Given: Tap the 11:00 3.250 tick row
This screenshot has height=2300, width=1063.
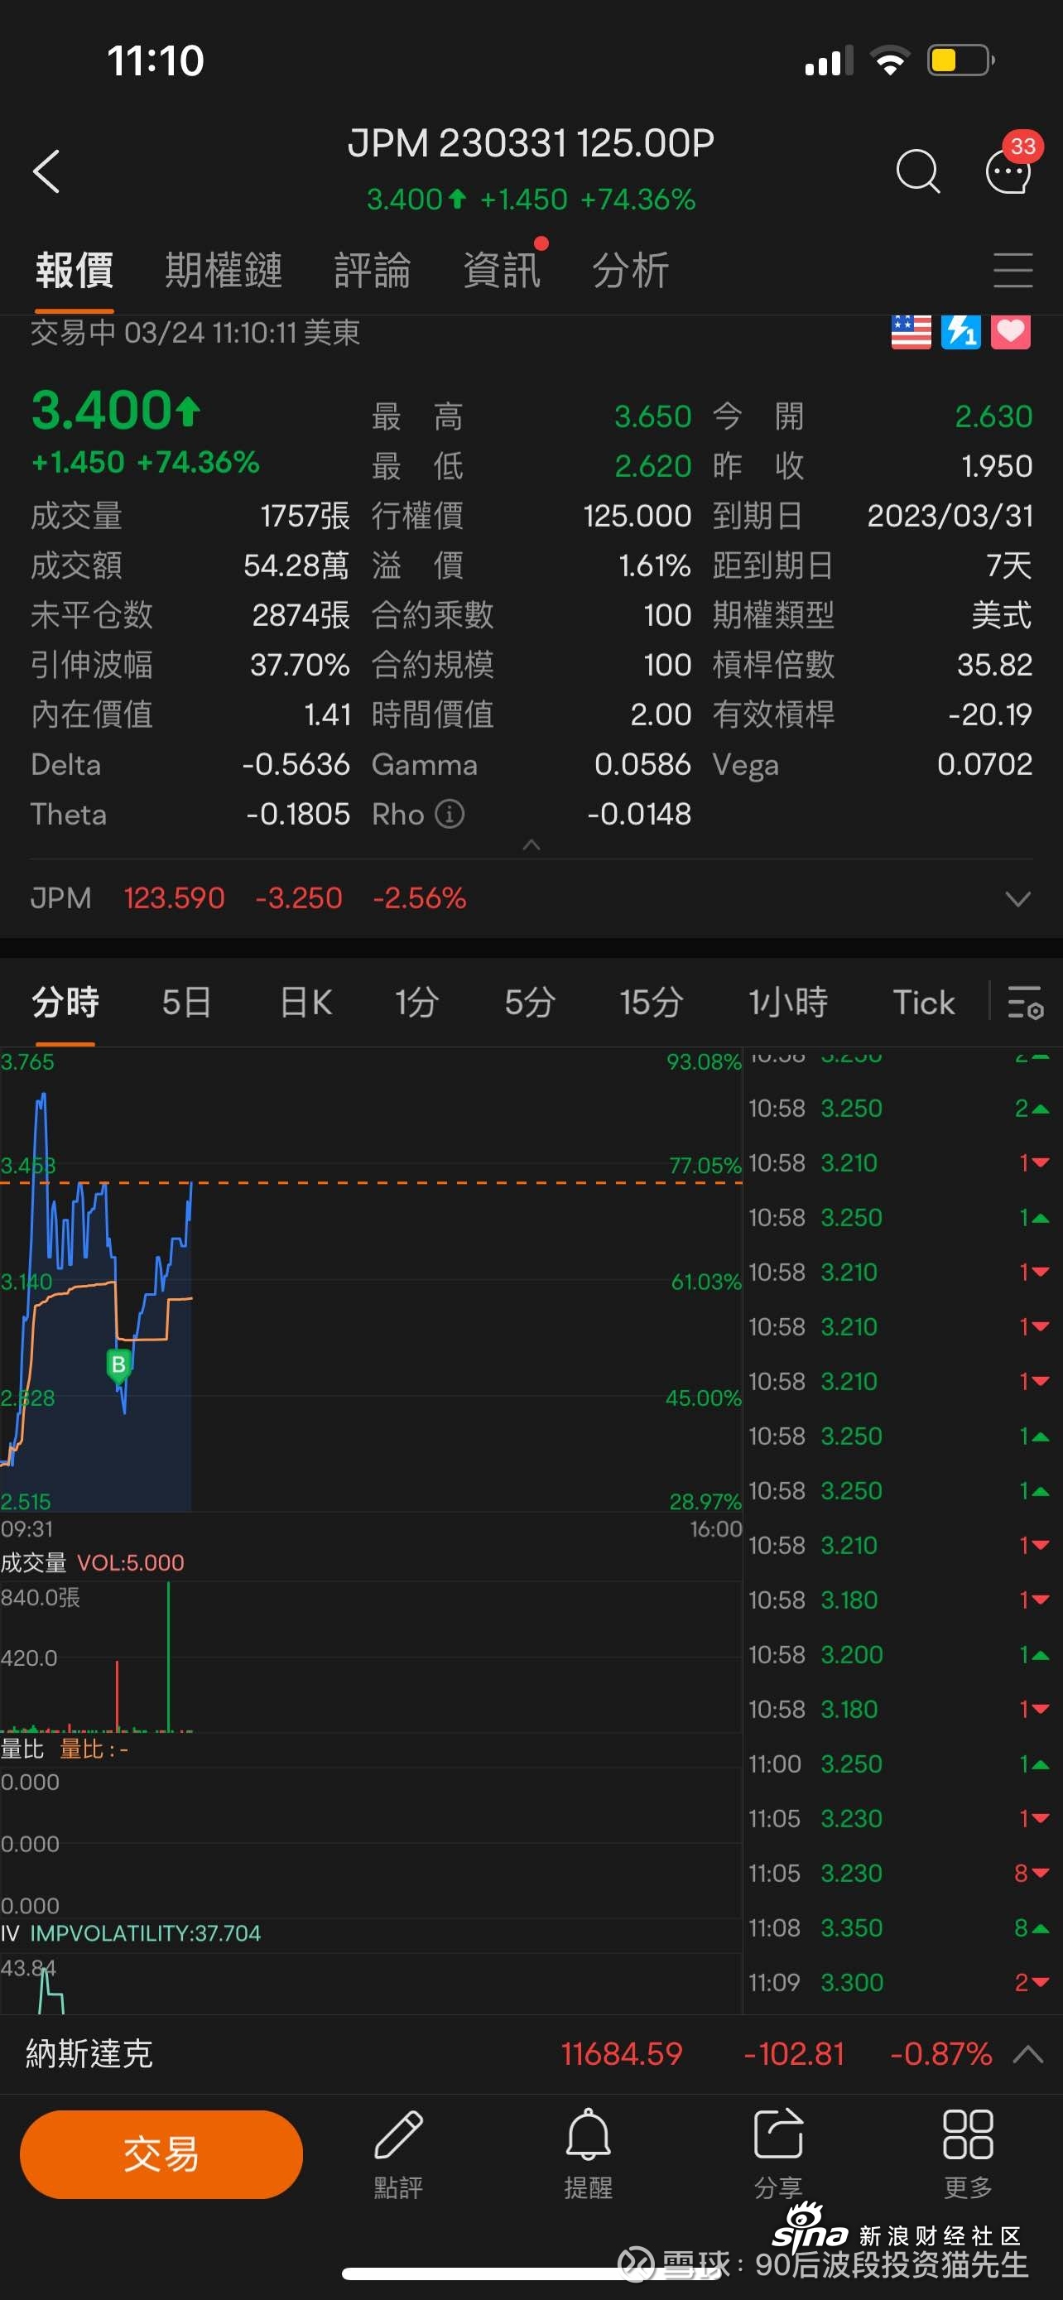Looking at the screenshot, I should [x=900, y=1763].
